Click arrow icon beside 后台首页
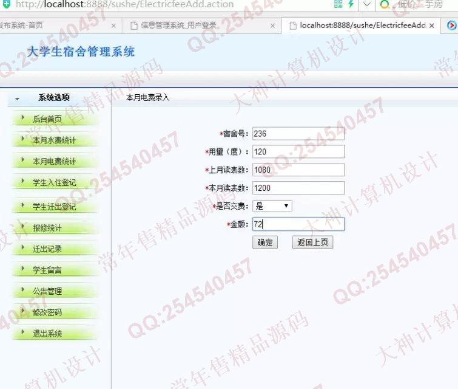Screen dimensions: 458x389 23,117
